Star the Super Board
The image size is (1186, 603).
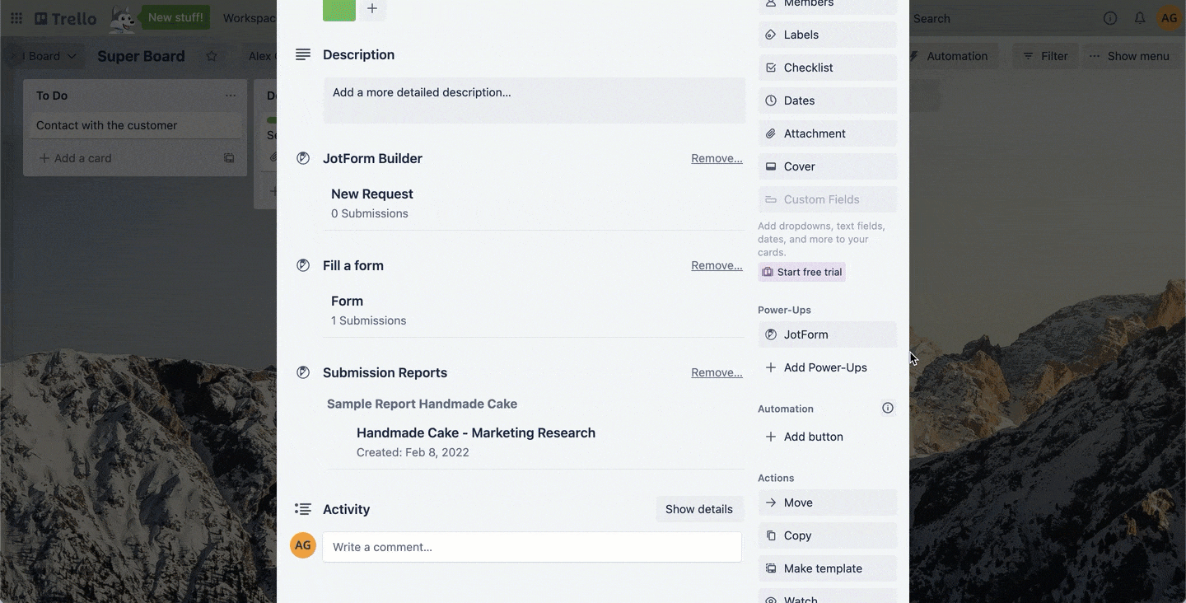(x=212, y=56)
